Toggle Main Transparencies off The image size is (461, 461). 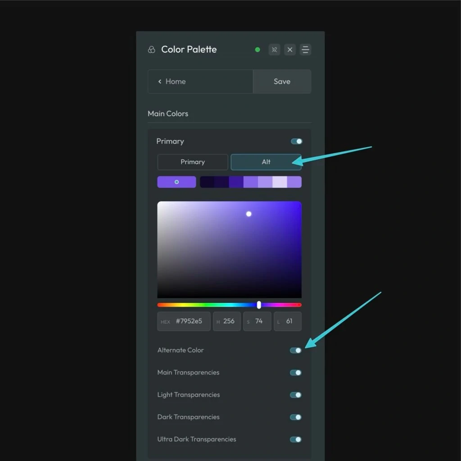pyautogui.click(x=296, y=373)
